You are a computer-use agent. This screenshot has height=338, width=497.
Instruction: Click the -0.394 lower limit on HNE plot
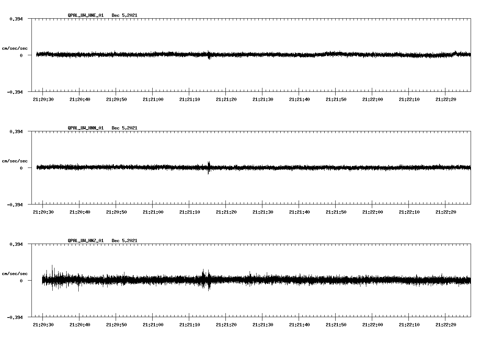pyautogui.click(x=15, y=92)
